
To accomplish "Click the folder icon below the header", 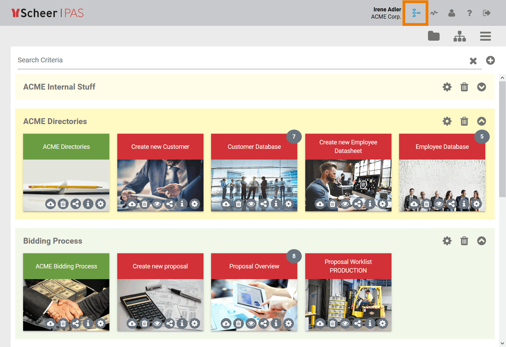I will [434, 36].
